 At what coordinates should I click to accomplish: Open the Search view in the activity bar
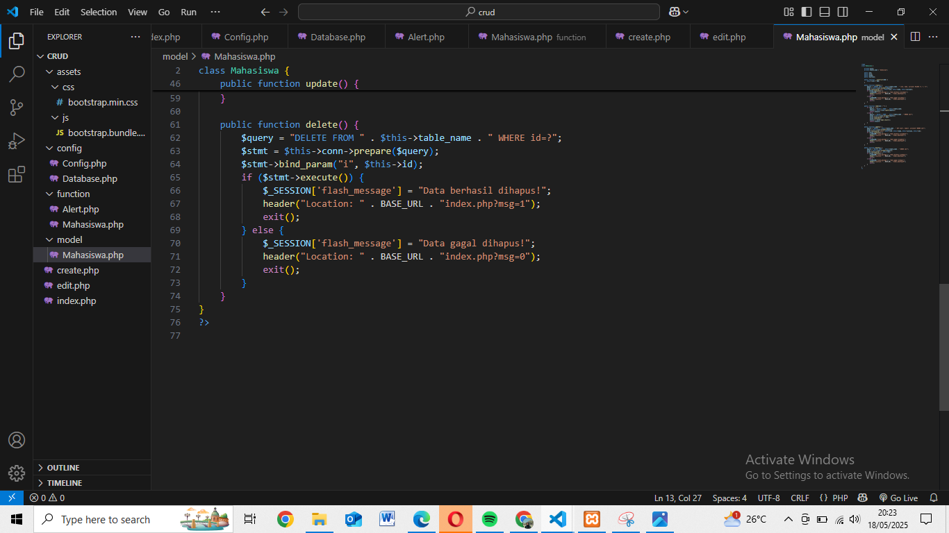click(17, 74)
